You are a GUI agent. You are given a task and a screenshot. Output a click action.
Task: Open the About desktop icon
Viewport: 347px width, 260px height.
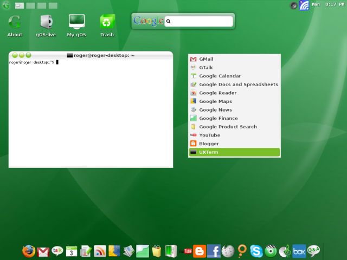pos(15,25)
